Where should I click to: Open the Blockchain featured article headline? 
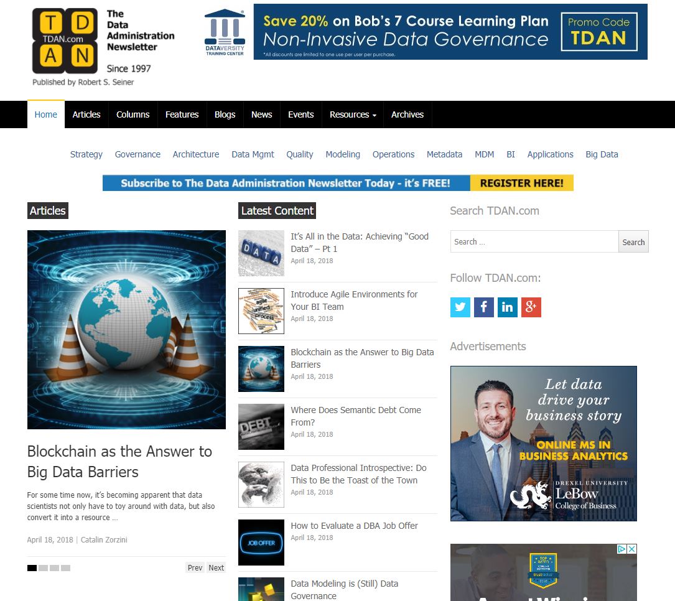tap(119, 462)
